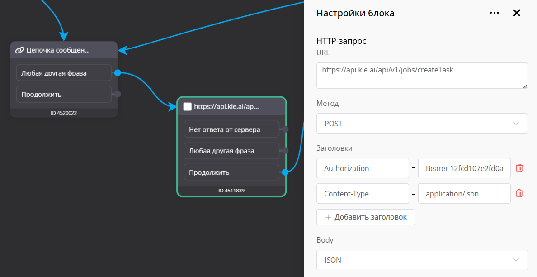Screen dimensions: 537x277
Task: Click the application/json value field
Action: (464, 194)
